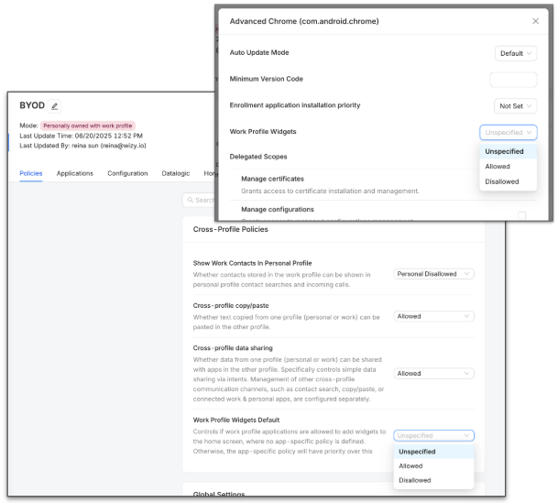Click the Last Update Time text

coord(82,136)
